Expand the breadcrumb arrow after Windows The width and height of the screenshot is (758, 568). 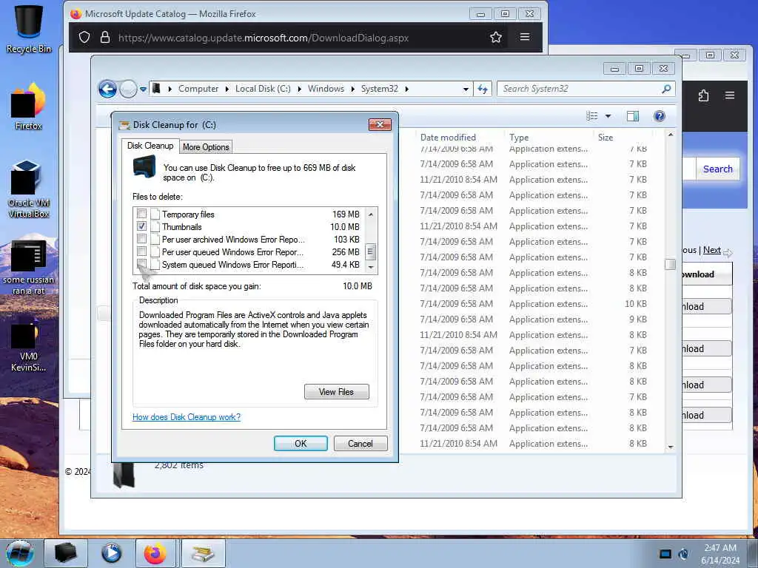click(352, 89)
